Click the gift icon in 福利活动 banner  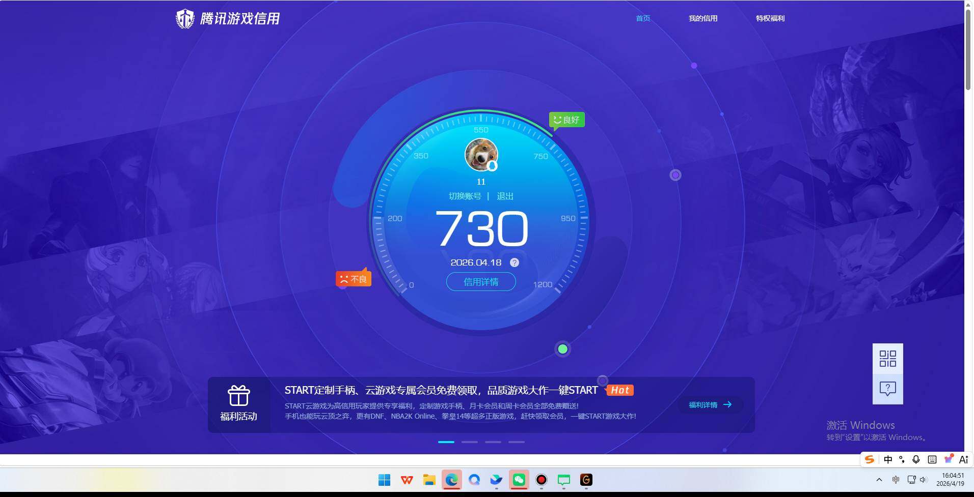[x=238, y=396]
